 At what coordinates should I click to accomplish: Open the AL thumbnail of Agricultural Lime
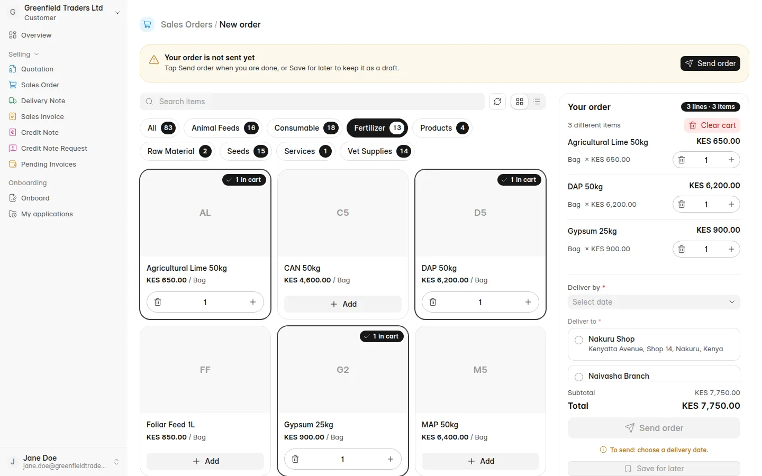[x=205, y=213]
